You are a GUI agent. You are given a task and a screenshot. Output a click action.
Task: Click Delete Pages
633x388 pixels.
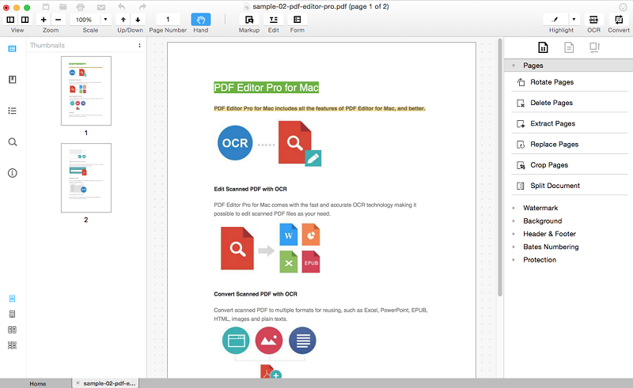tap(569, 103)
